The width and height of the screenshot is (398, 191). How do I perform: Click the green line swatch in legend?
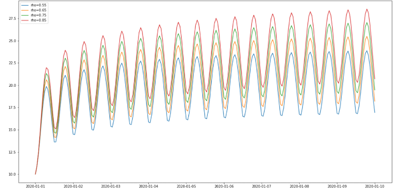tap(26, 15)
